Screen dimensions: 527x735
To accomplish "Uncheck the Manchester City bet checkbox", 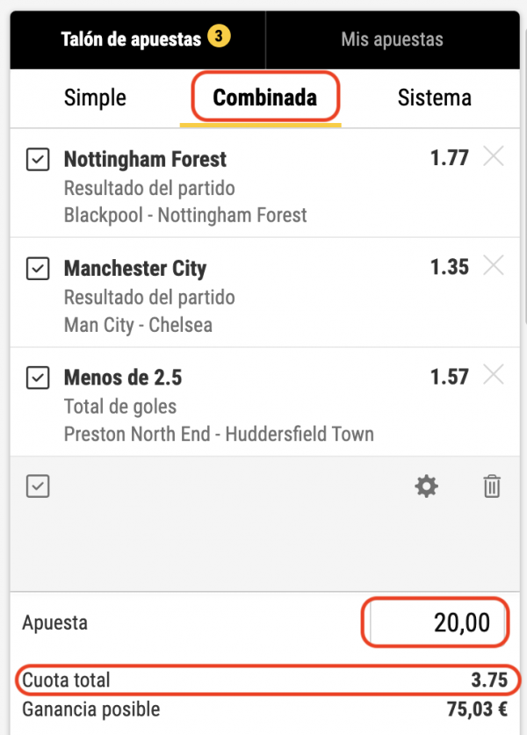I will click(x=38, y=269).
